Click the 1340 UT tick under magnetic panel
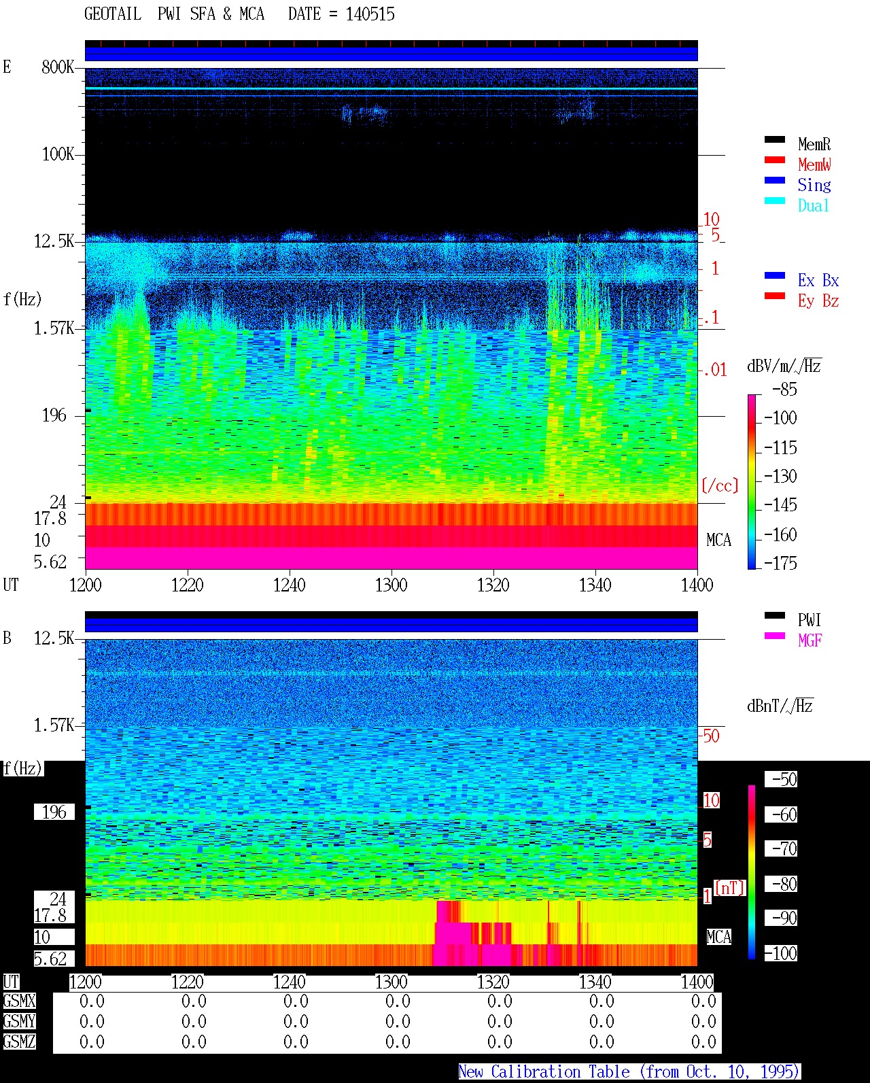The image size is (870, 1083). [595, 982]
